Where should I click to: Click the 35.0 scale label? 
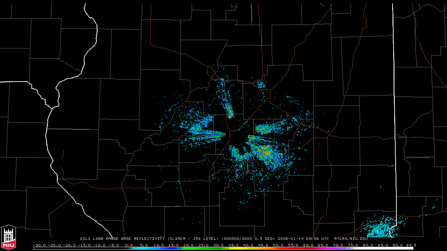tap(234, 245)
